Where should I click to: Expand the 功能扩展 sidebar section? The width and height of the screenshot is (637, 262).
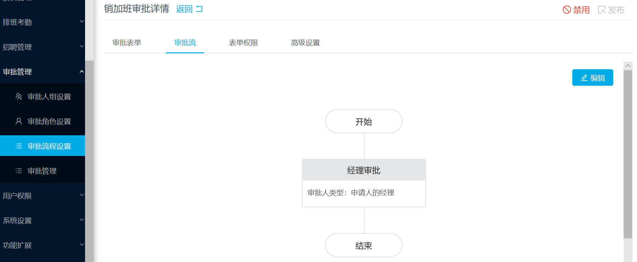click(x=42, y=245)
